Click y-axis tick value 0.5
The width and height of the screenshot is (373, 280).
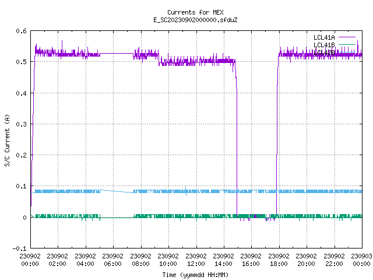(x=21, y=62)
